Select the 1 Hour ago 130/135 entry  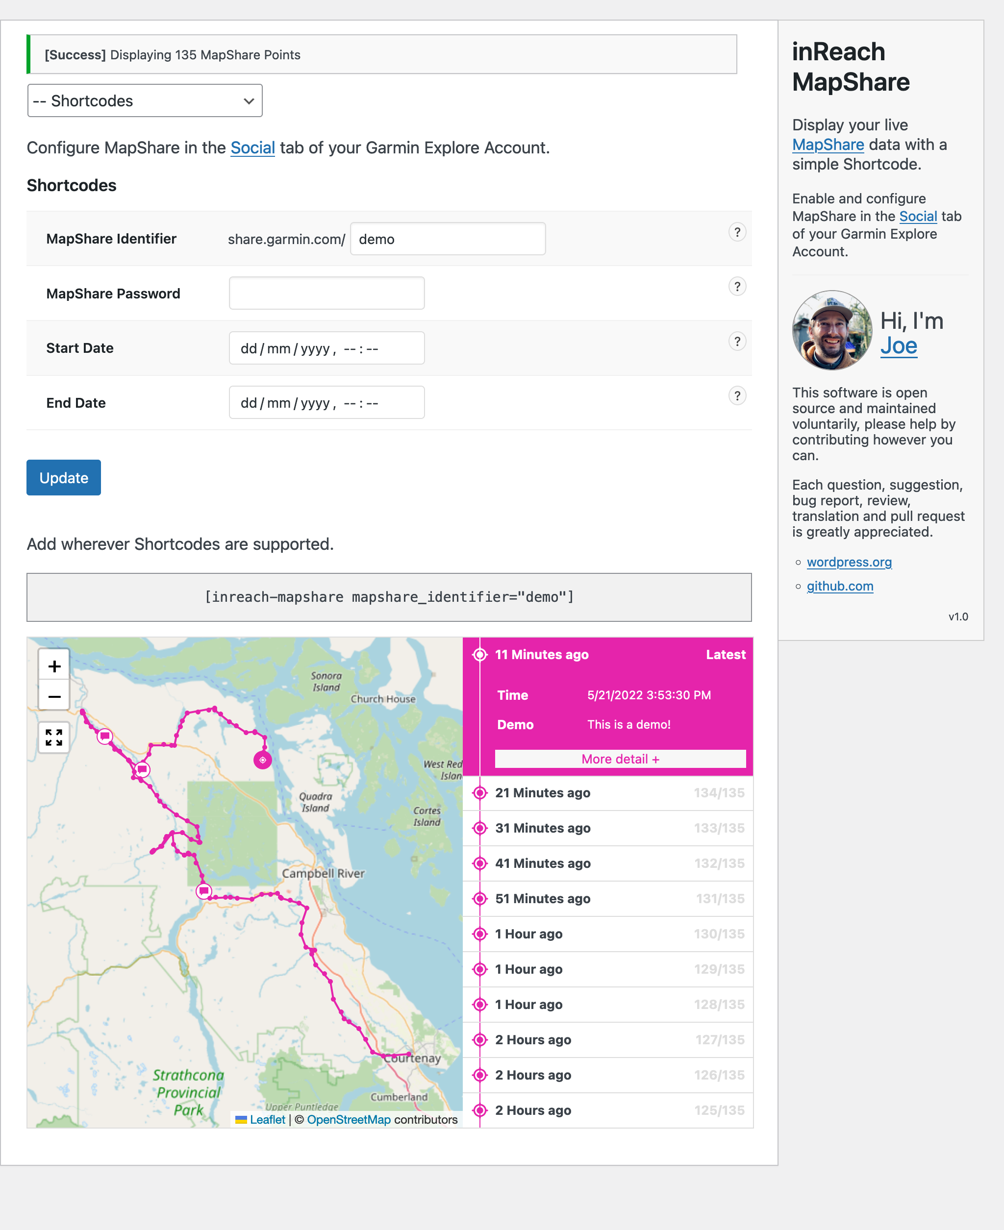[x=608, y=934]
